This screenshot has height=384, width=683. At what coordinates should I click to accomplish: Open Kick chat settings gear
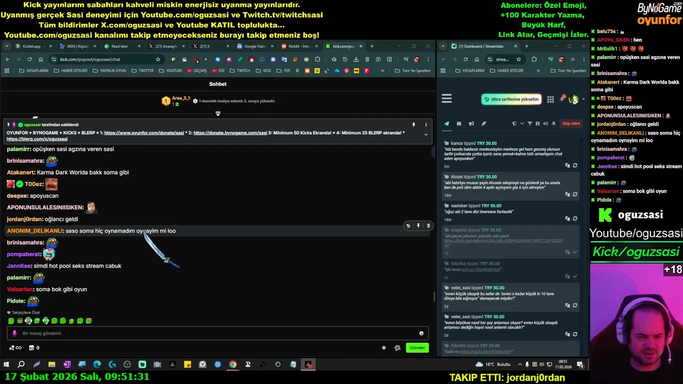click(x=384, y=348)
